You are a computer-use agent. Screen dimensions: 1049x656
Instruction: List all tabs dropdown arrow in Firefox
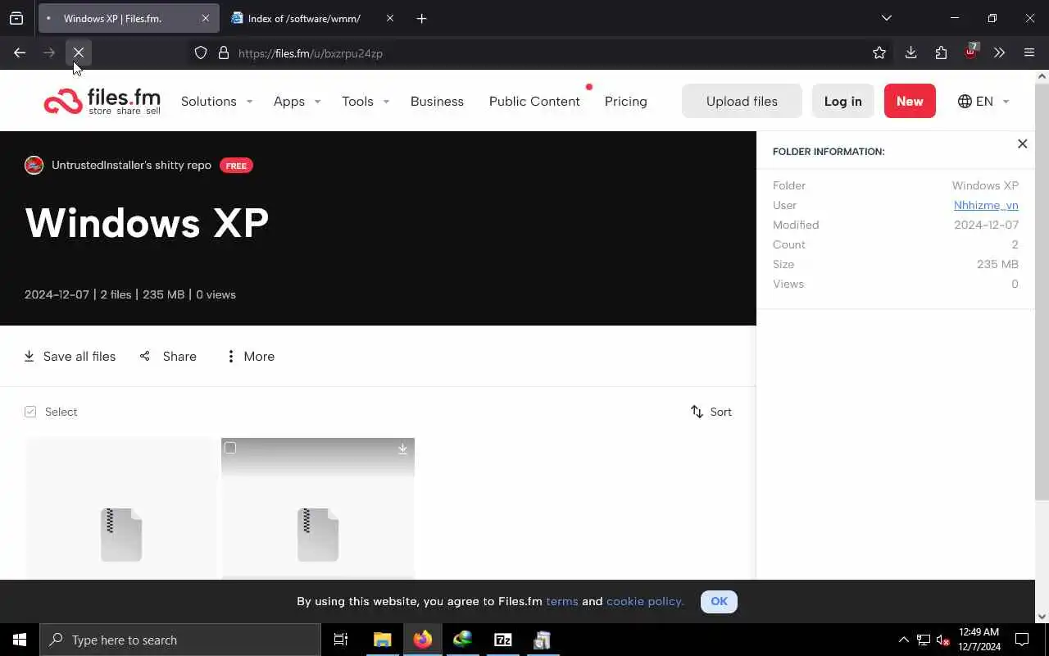click(887, 18)
